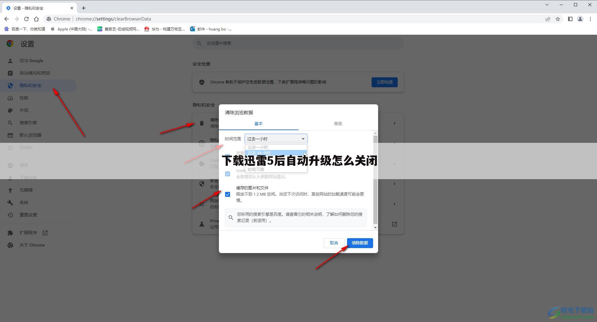Click the 无障碍 accessibility icon
Screen dimensions: 597x322
coord(10,190)
